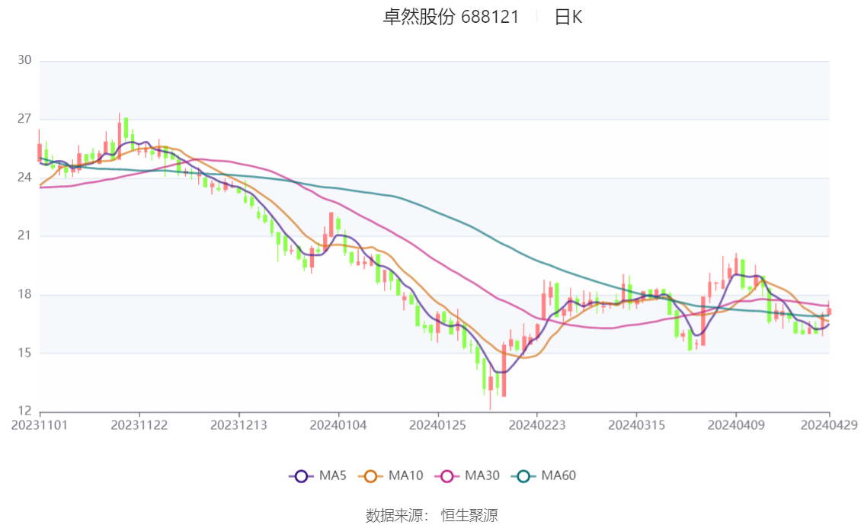Viewport: 864px width, 525px height.
Task: Select the 日K chart type label
Action: [568, 17]
